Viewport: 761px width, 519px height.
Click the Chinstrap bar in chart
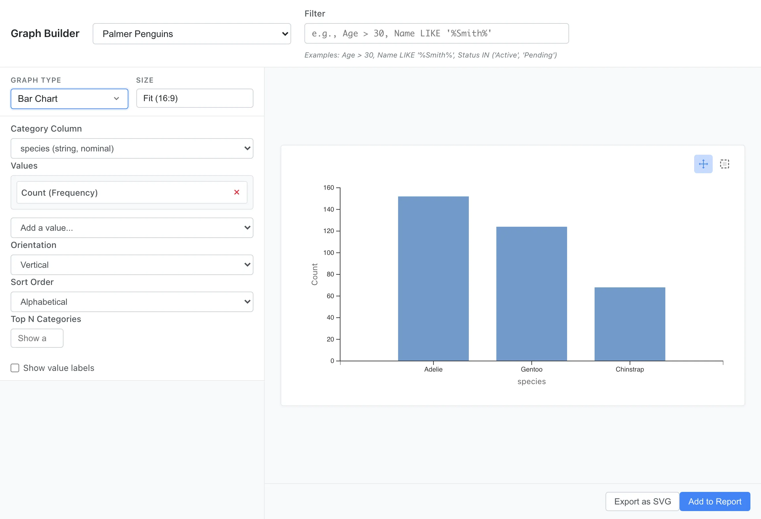pos(630,324)
